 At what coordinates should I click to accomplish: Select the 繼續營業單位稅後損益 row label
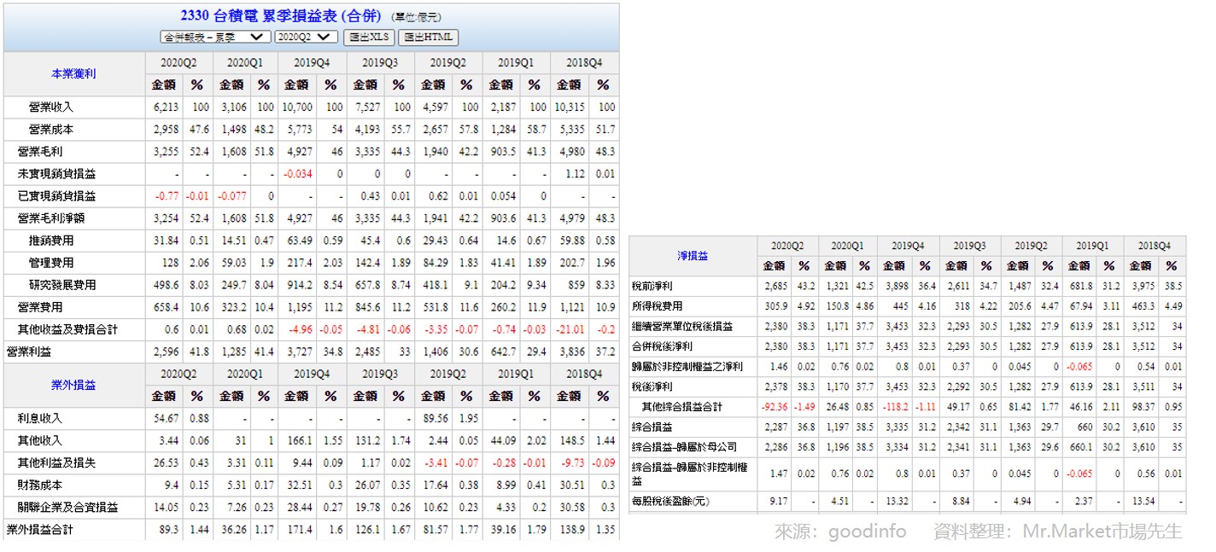[682, 327]
